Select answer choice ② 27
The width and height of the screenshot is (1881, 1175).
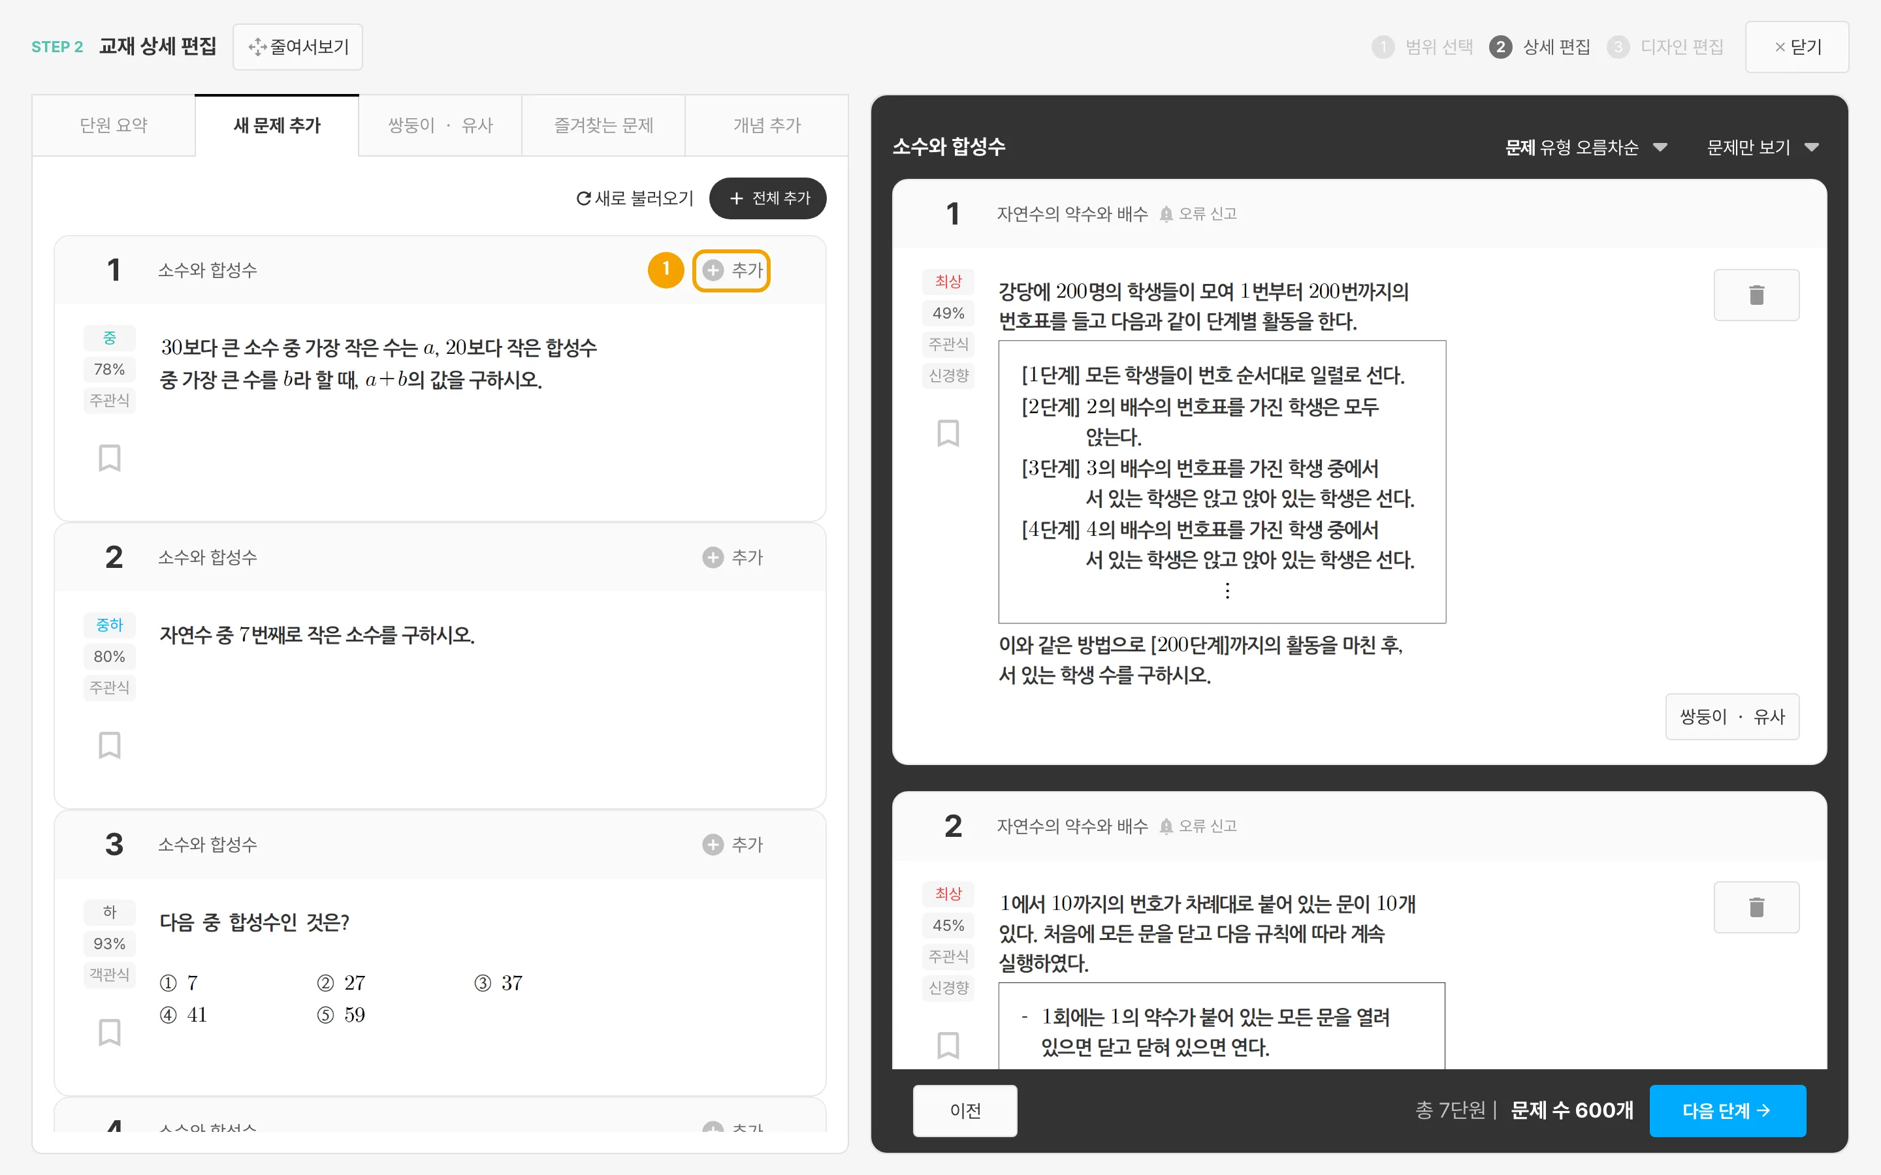click(x=341, y=983)
